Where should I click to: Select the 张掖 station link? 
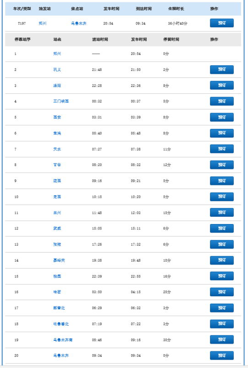(57, 244)
